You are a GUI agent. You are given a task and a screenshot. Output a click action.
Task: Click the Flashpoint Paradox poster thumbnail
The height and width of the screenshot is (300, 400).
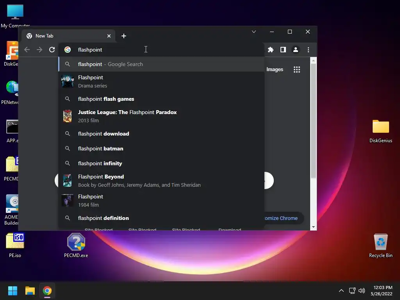[x=67, y=116]
